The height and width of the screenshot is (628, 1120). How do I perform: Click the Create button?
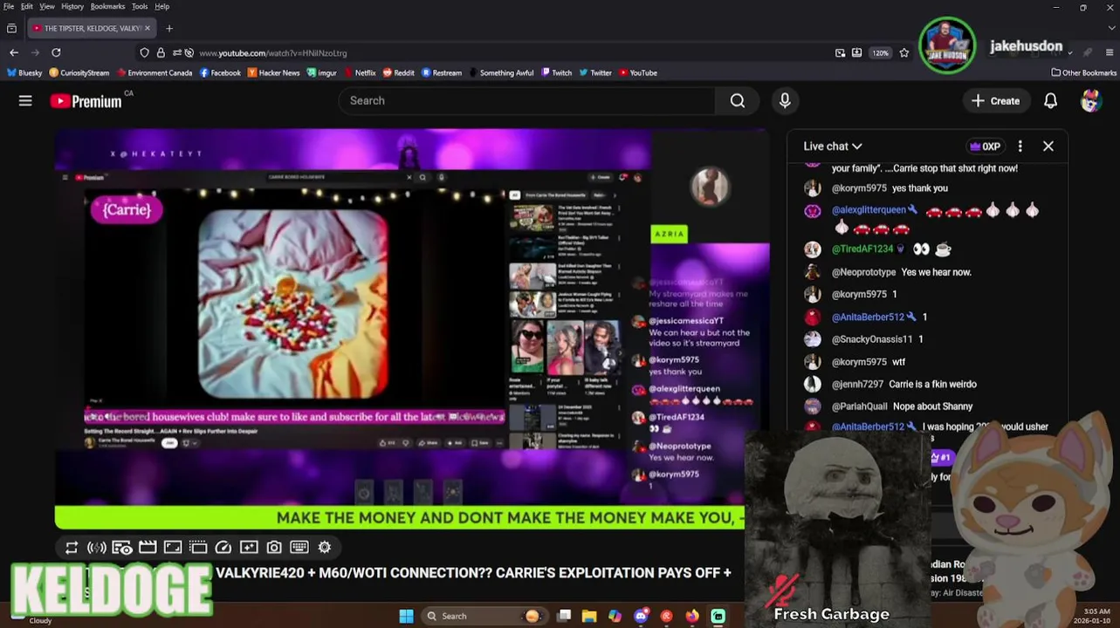[x=995, y=101]
